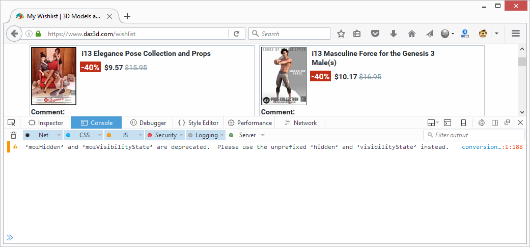530x247 pixels.
Task: Switch to the Debugger tab
Action: tap(147, 123)
